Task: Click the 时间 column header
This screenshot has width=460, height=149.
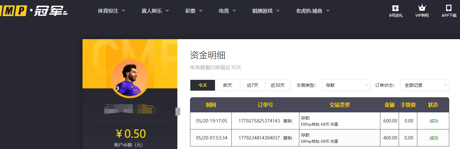Action: pyautogui.click(x=211, y=105)
